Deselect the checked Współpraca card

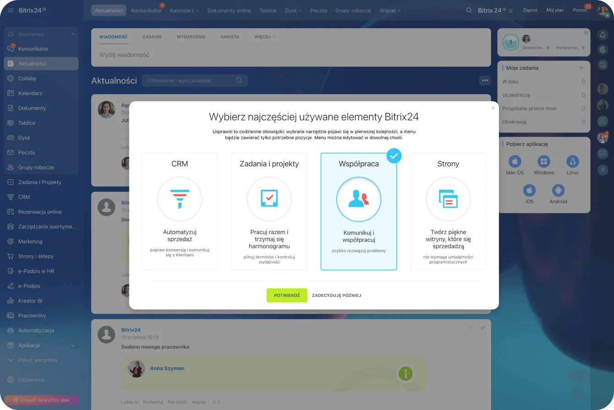(358, 211)
